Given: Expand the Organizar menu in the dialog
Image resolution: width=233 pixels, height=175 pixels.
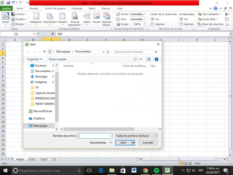Looking at the screenshot, I should tap(34, 59).
